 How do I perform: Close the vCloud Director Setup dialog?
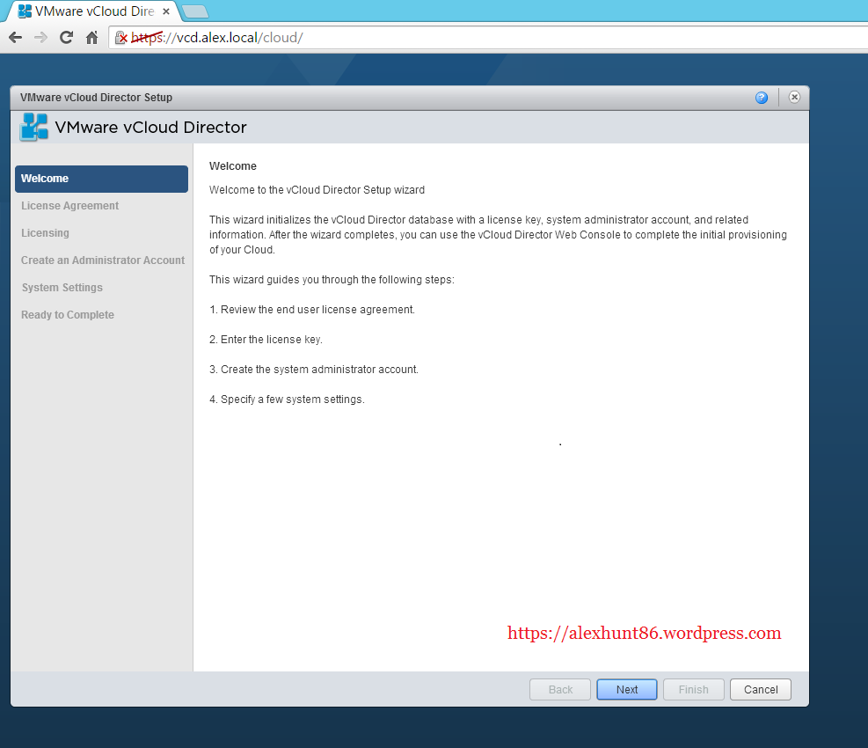click(794, 97)
